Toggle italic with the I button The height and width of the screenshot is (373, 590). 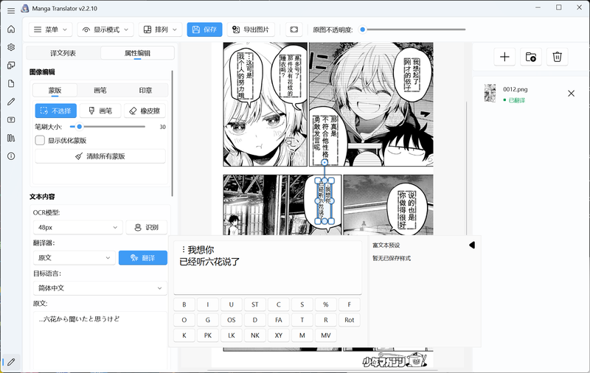[208, 304]
